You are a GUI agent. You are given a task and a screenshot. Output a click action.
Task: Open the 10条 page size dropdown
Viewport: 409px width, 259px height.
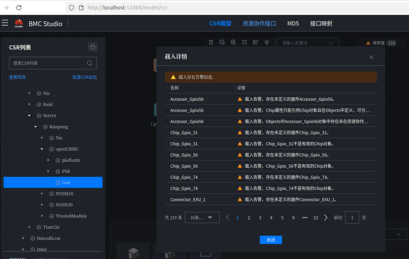click(202, 218)
